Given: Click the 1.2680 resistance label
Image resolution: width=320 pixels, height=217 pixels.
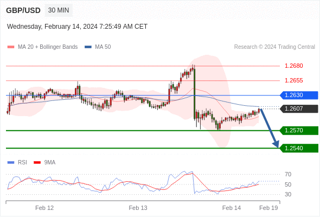Looking at the screenshot, I should [293, 66].
